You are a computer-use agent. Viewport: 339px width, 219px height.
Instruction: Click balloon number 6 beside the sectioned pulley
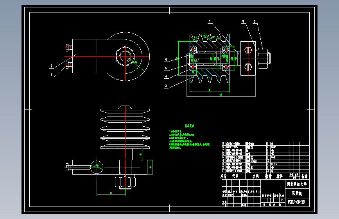coord(166,60)
